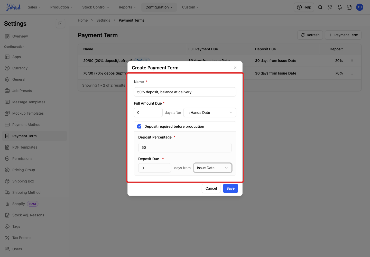Open the notifications bell

pyautogui.click(x=340, y=7)
